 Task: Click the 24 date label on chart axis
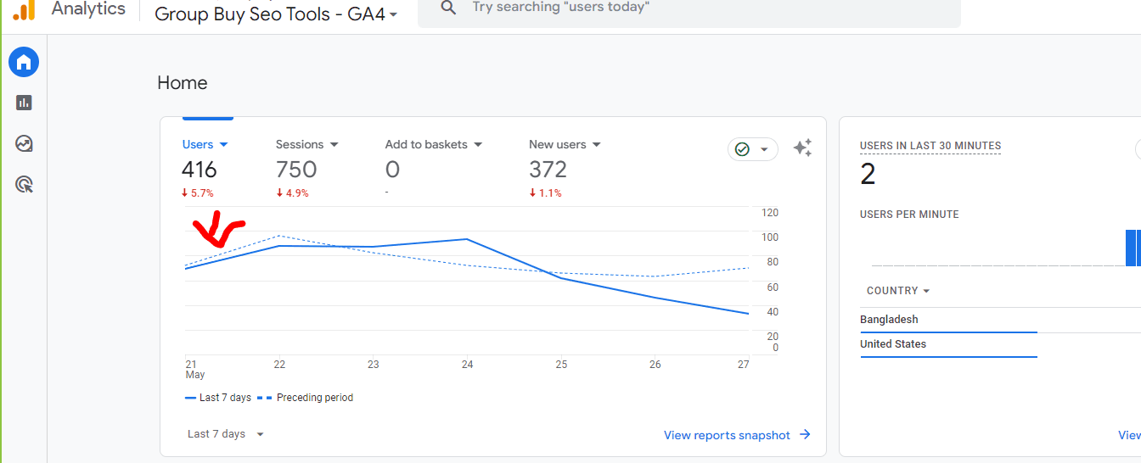(x=467, y=365)
